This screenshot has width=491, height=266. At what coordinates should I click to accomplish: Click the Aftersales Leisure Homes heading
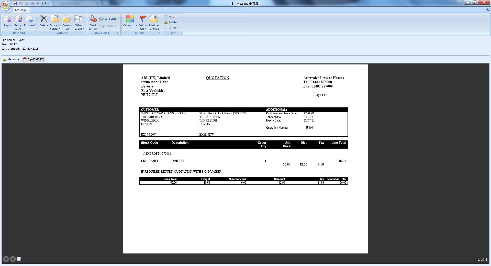point(323,78)
